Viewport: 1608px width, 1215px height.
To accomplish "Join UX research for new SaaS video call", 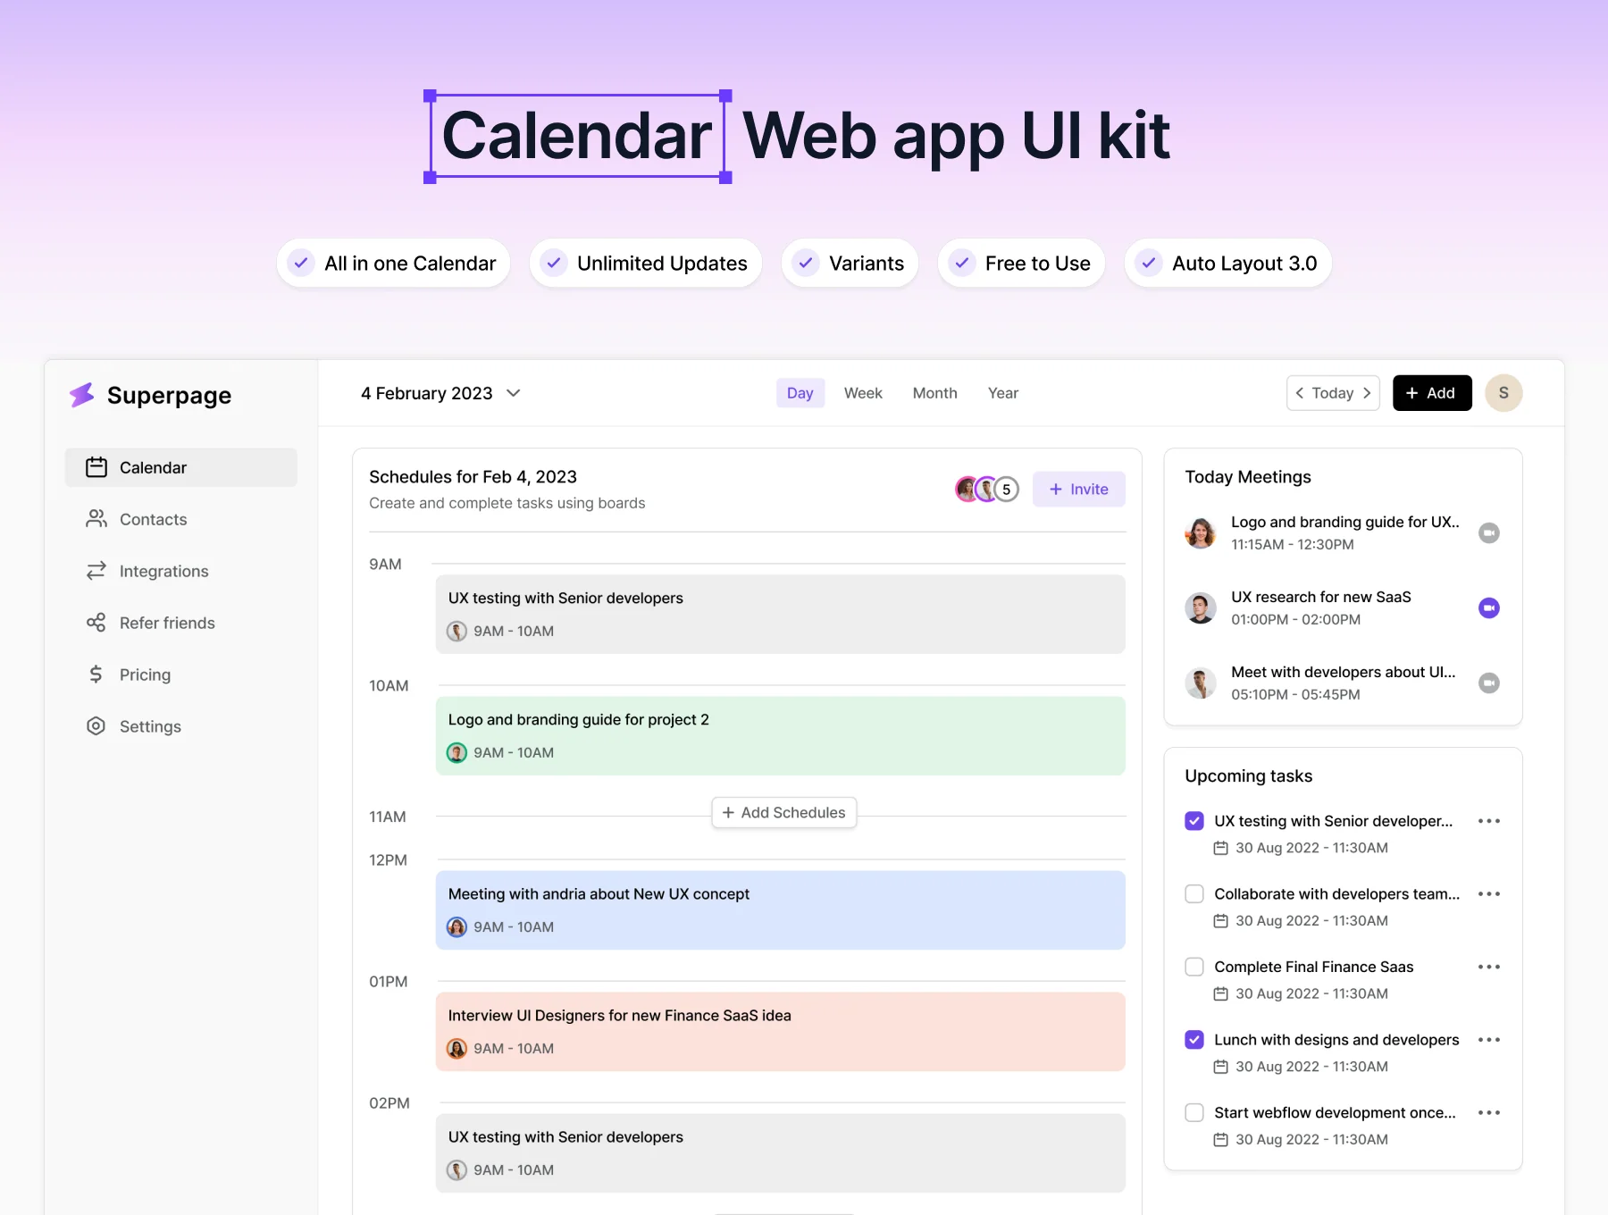I will click(1488, 607).
